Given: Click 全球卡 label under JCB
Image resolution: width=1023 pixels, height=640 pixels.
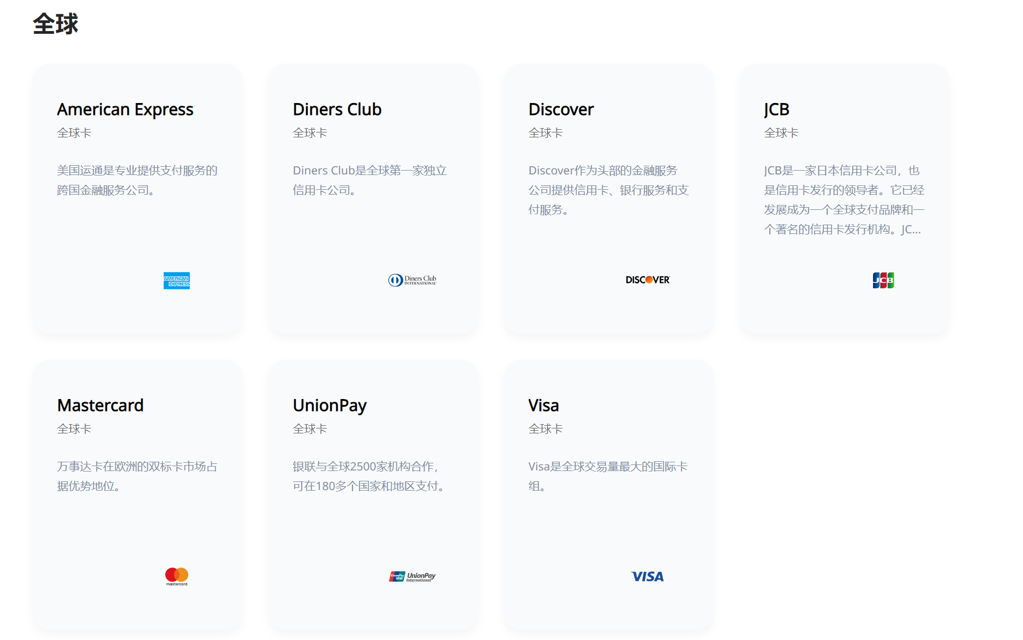Looking at the screenshot, I should coord(781,133).
